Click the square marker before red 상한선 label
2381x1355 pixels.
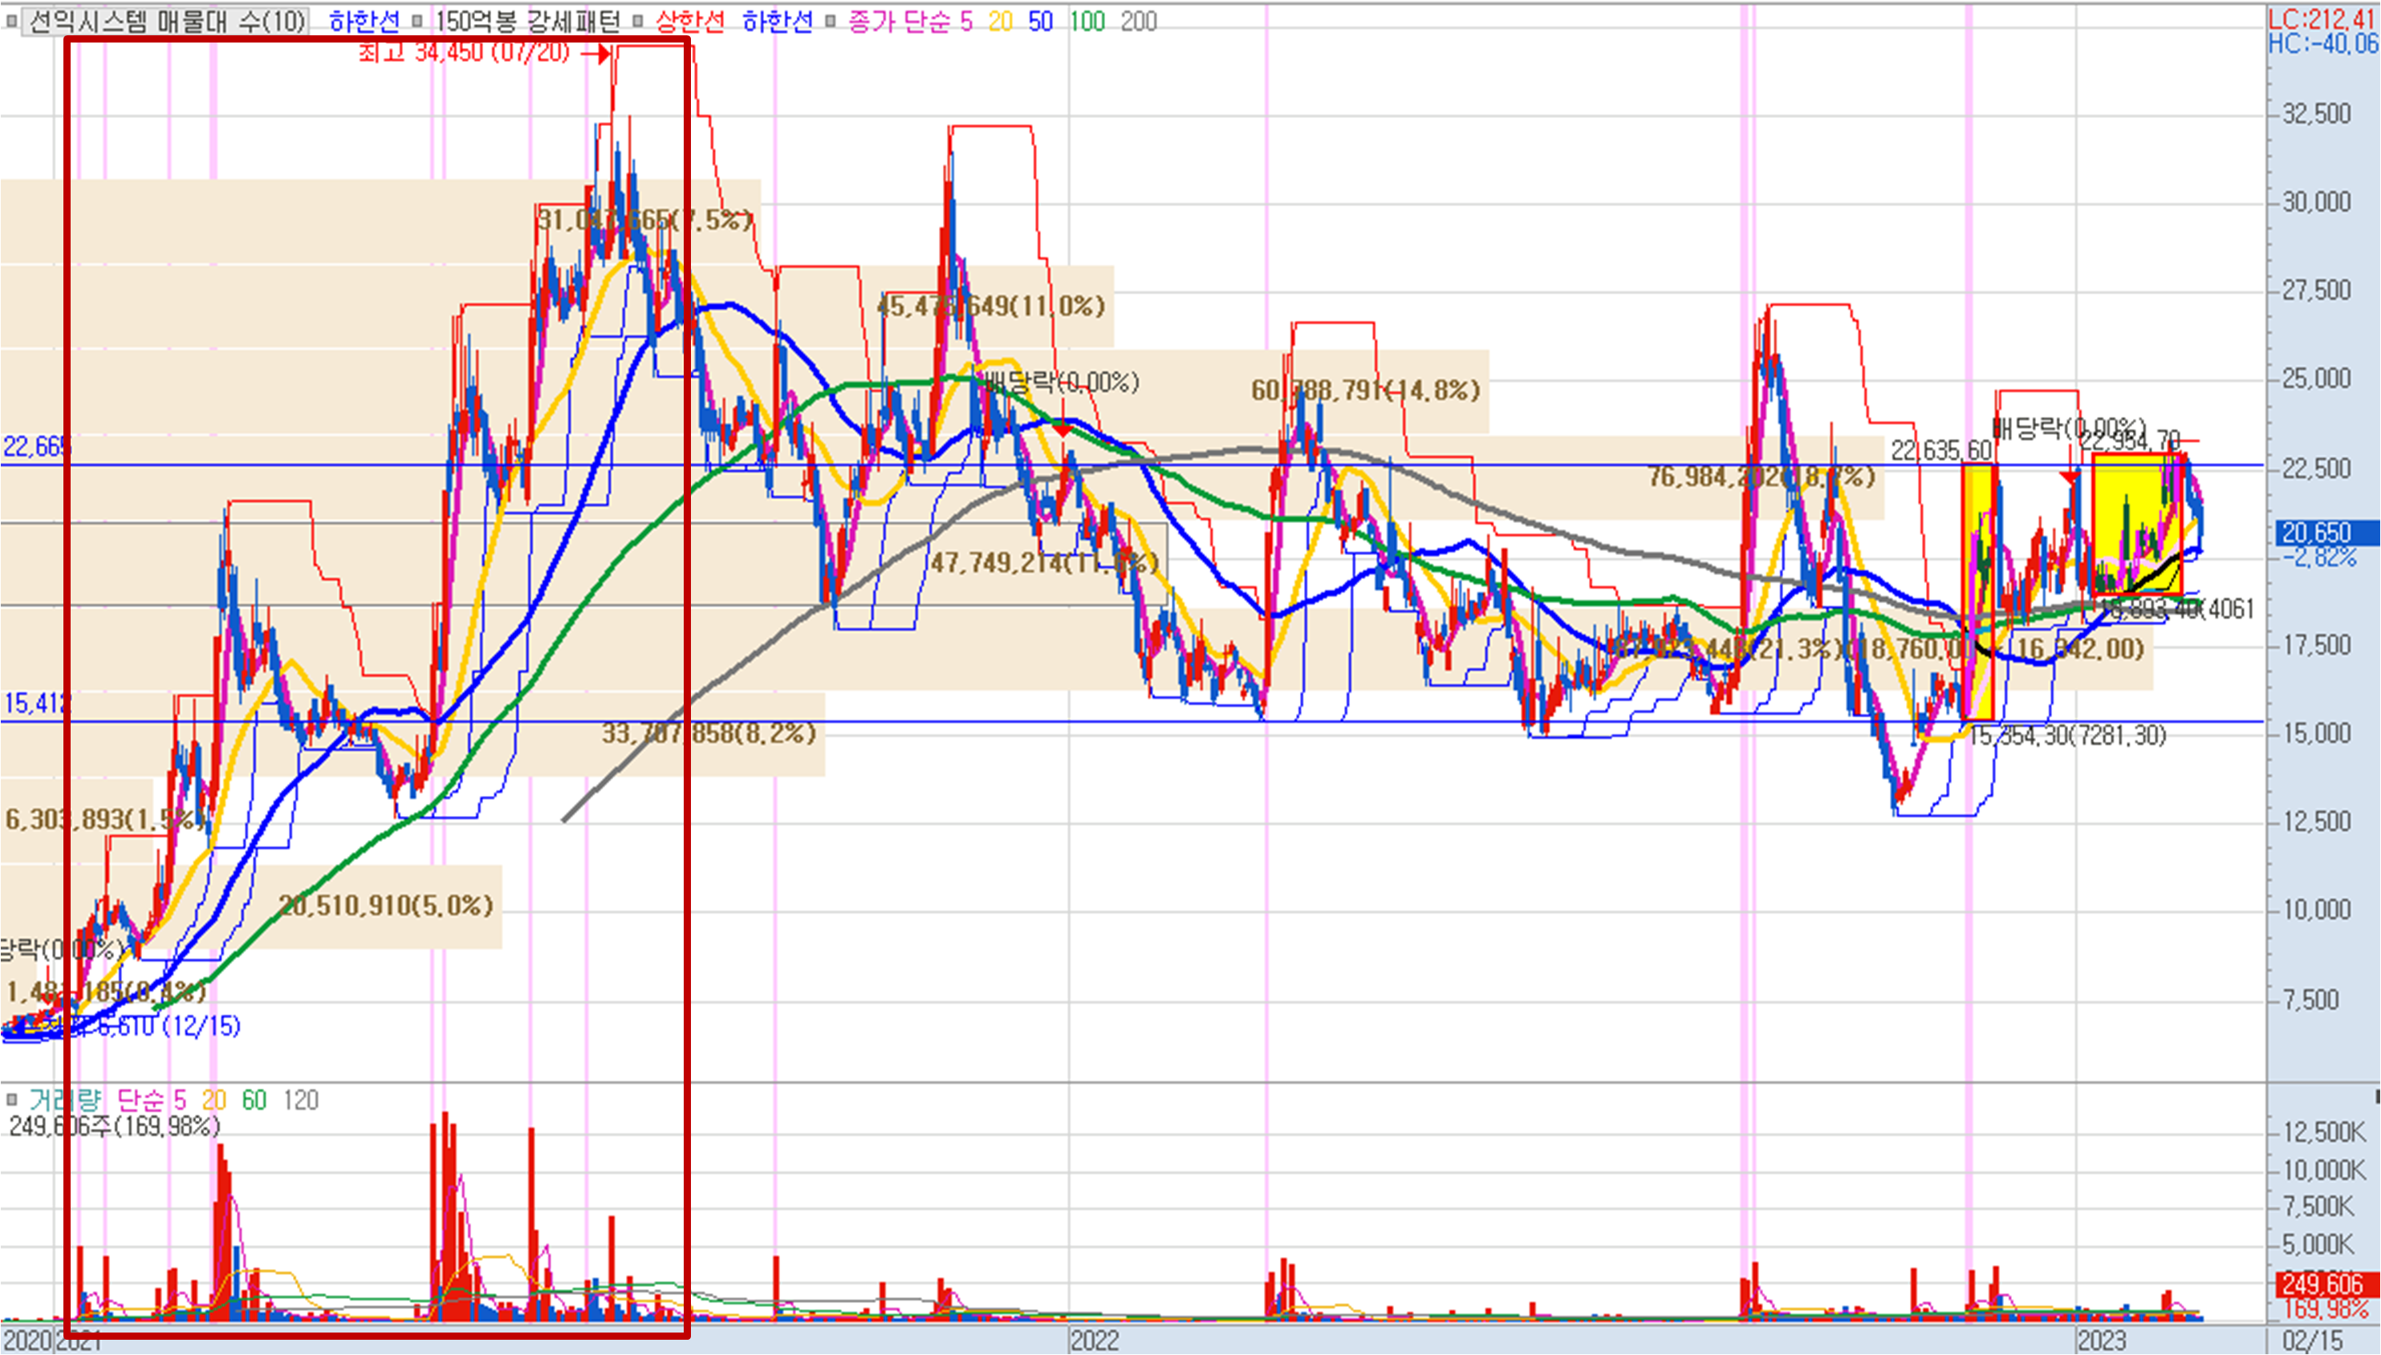pos(638,21)
